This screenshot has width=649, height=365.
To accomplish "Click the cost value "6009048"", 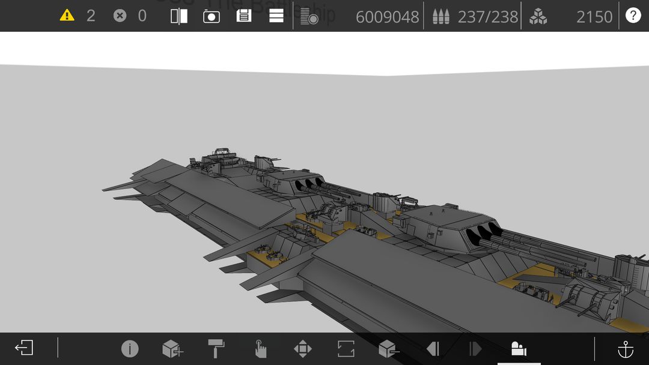I will click(x=387, y=17).
